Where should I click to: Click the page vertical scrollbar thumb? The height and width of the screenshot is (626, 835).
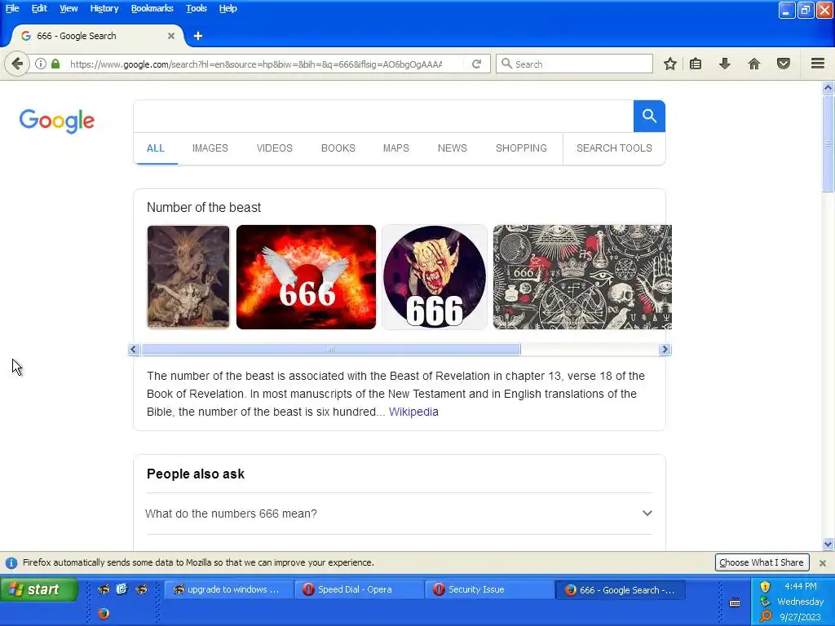pyautogui.click(x=828, y=143)
